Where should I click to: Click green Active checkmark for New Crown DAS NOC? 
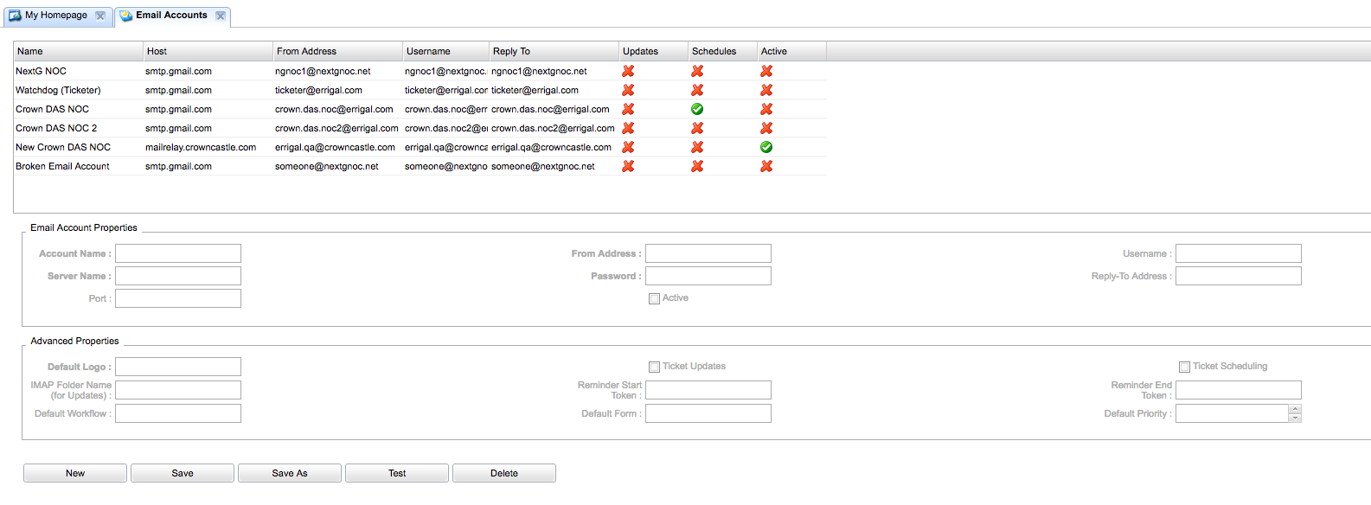click(x=766, y=147)
